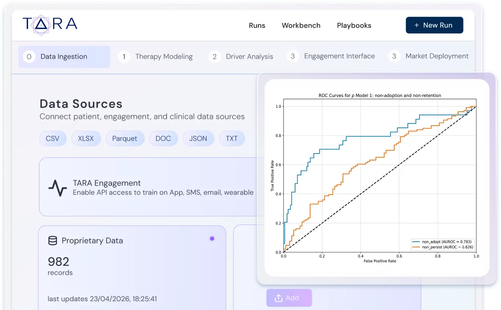Click the step number 1 circle
This screenshot has height=310, width=501.
coord(124,57)
